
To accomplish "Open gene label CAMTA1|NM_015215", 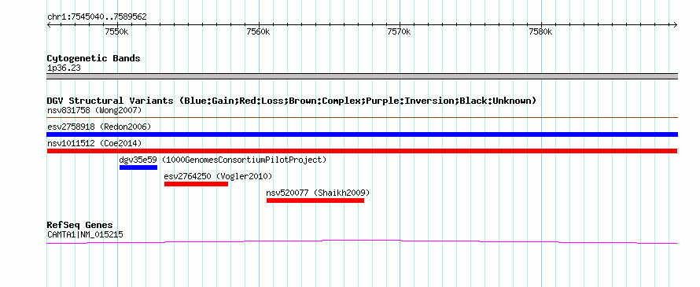I will pos(85,234).
